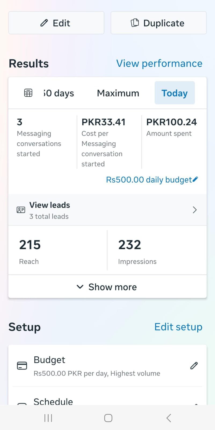Screen dimensions: 215x430
Task: Tap the amount spent PKR100.24 metric
Action: (171, 127)
